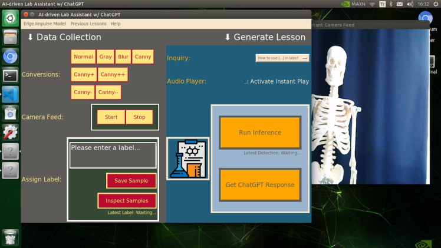Open the Edge Impulse Model menu
Viewport: 441px width, 248px height.
coord(45,24)
